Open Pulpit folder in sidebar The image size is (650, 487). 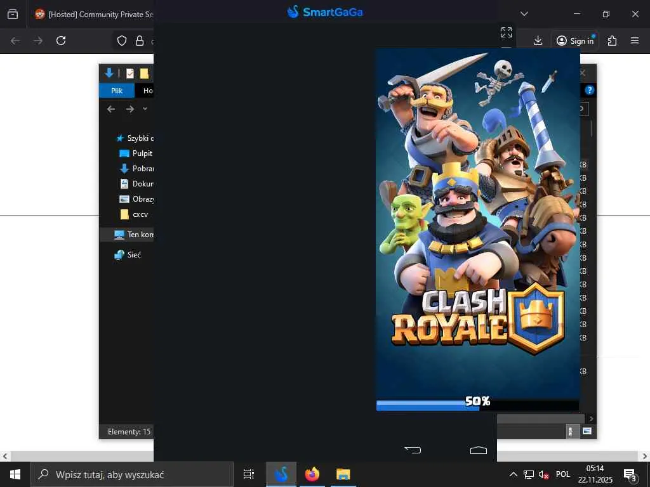point(136,153)
